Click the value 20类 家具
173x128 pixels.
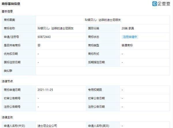pyautogui.click(x=128, y=28)
